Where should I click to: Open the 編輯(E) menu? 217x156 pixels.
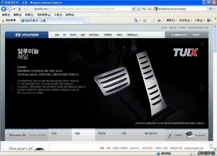pyautogui.click(x=17, y=15)
